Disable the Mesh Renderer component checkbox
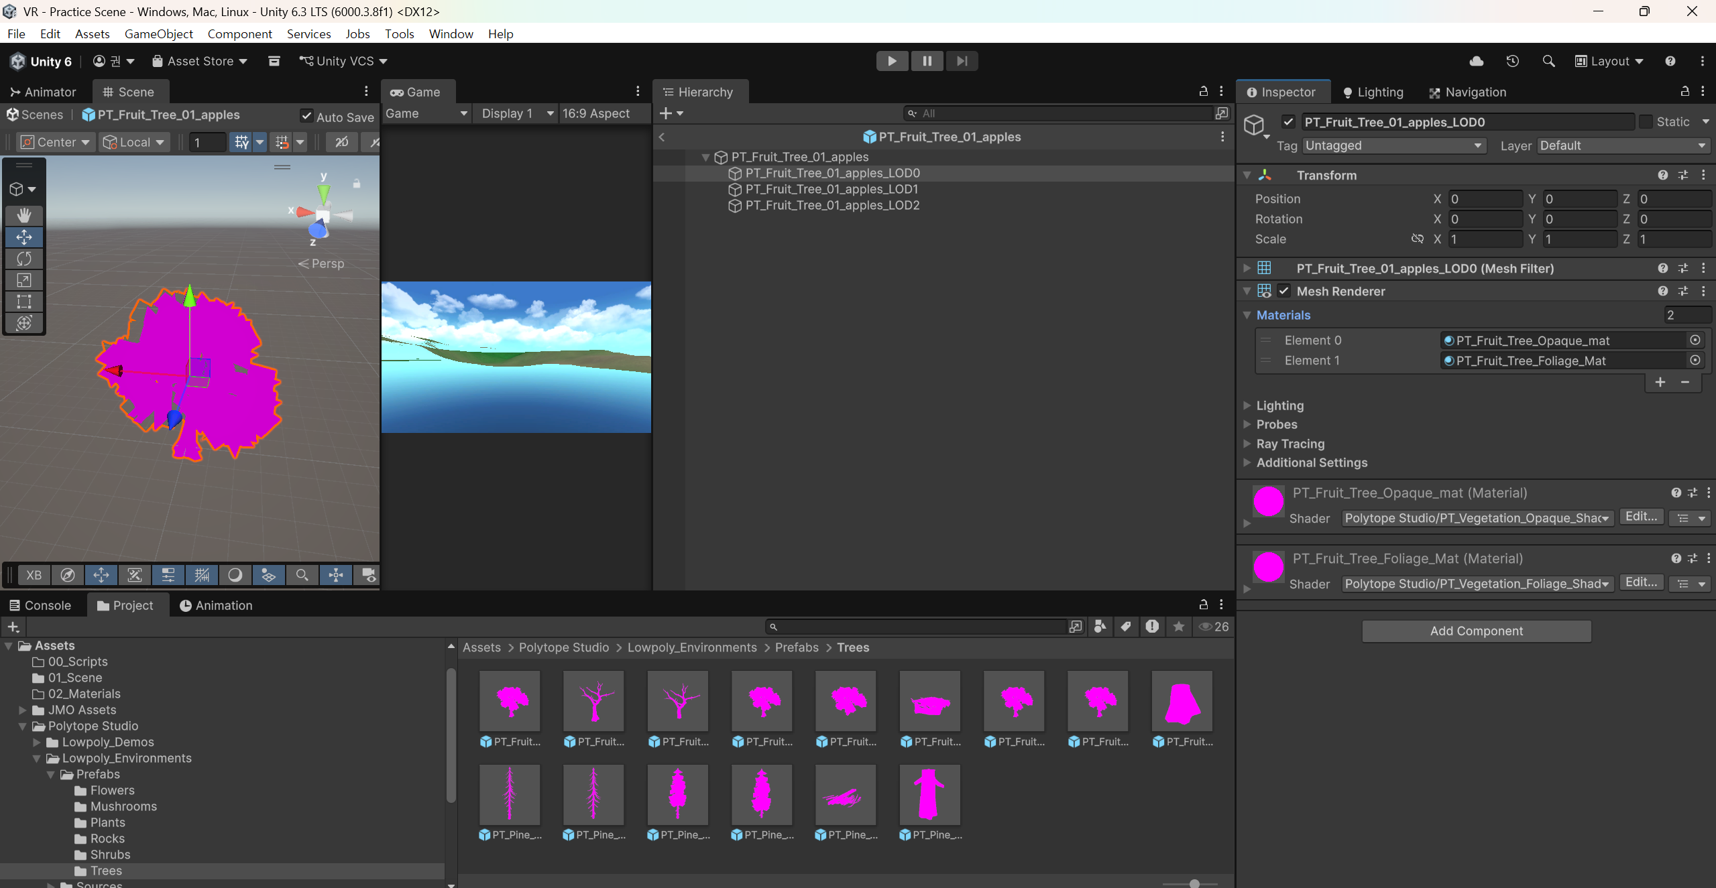The width and height of the screenshot is (1716, 888). pyautogui.click(x=1284, y=291)
